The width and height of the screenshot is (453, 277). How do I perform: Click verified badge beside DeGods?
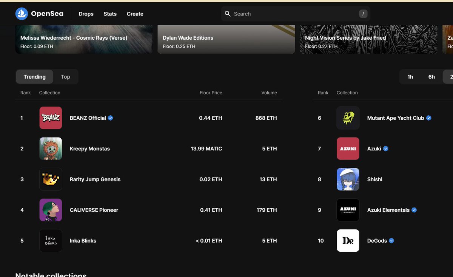point(391,240)
